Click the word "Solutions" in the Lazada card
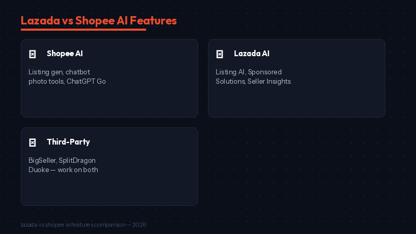Image resolution: width=416 pixels, height=234 pixels. tap(230, 82)
